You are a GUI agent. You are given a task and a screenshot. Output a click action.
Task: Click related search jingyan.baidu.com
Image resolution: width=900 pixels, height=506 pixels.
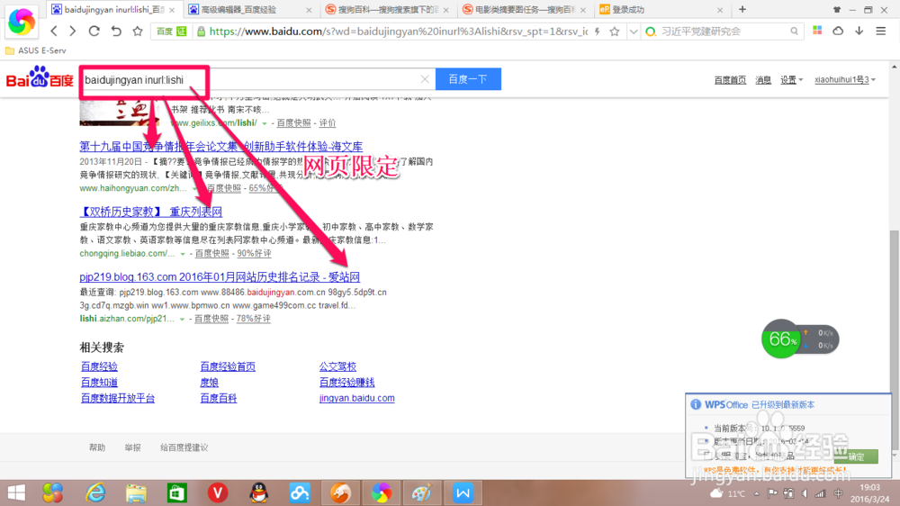pos(357,398)
